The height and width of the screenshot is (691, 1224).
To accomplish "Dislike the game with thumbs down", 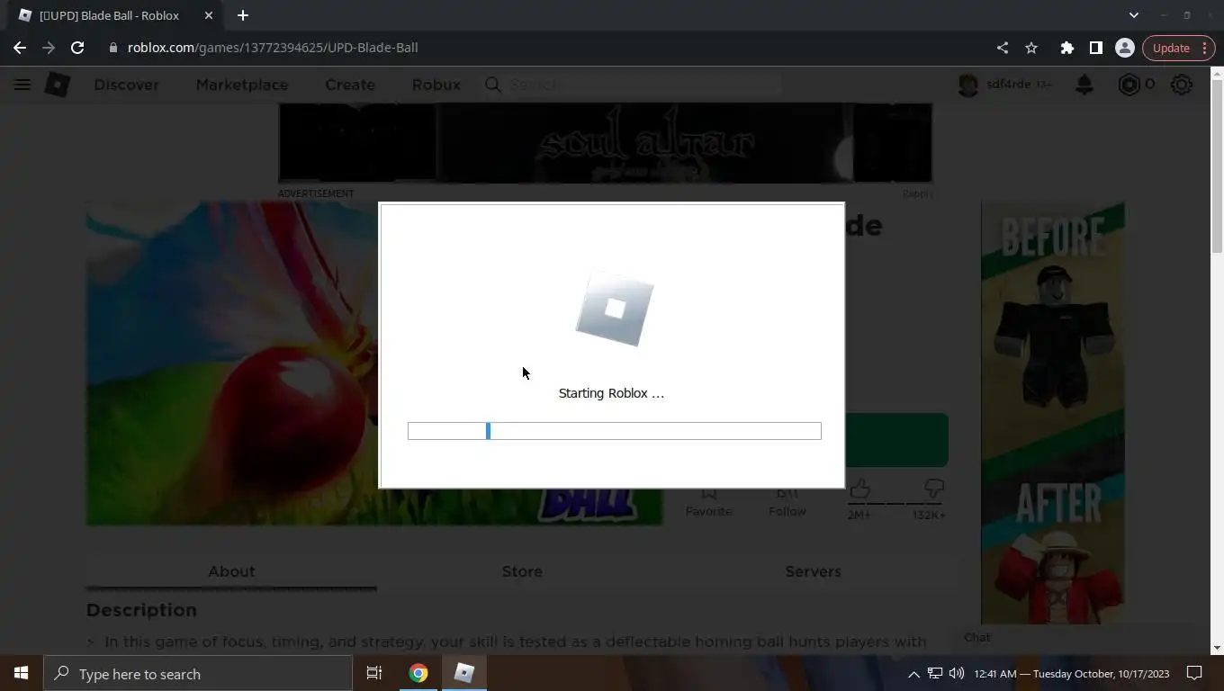I will click(934, 489).
